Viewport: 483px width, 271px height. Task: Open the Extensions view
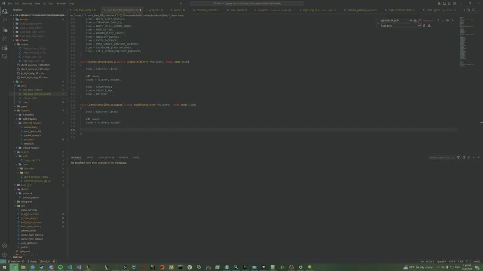coord(5,47)
